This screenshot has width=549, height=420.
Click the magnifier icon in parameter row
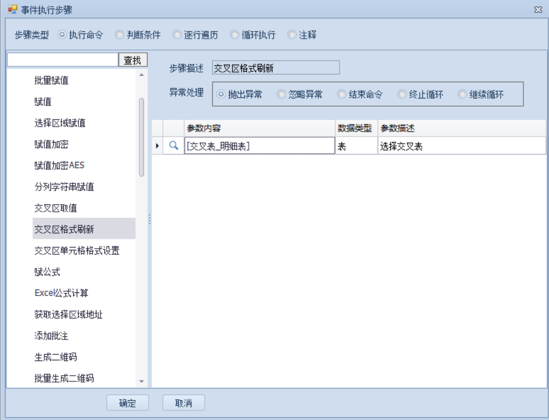coord(174,146)
